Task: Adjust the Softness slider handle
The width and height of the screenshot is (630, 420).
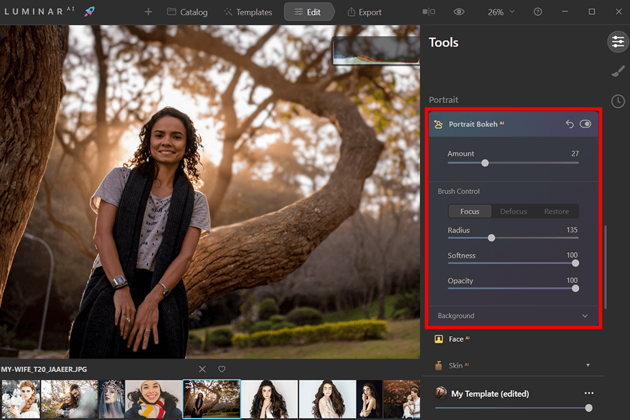Action: click(x=576, y=263)
